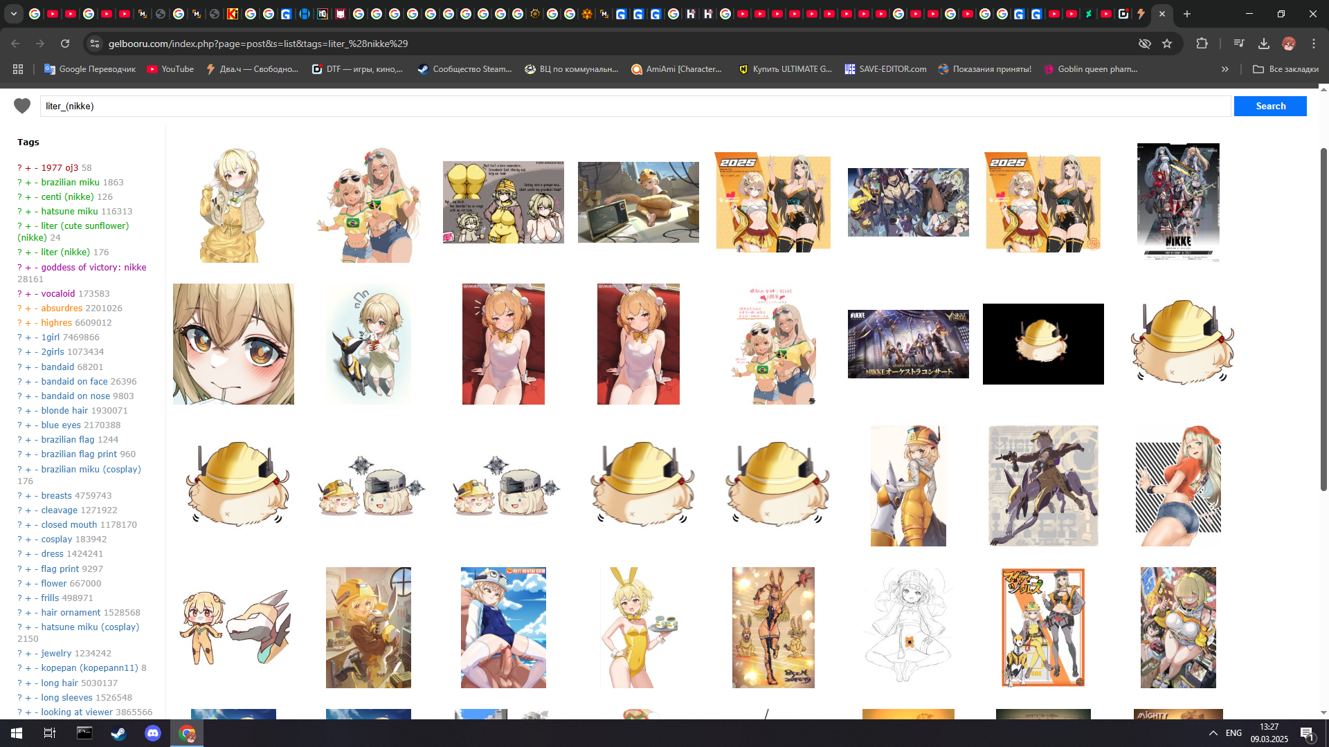Open the Chrome profile avatar

[1289, 44]
